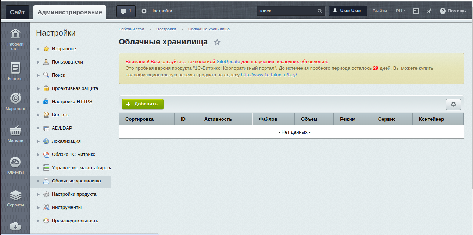Open the Рабочий стол sidebar section
This screenshot has height=235, width=473.
pyautogui.click(x=15, y=40)
